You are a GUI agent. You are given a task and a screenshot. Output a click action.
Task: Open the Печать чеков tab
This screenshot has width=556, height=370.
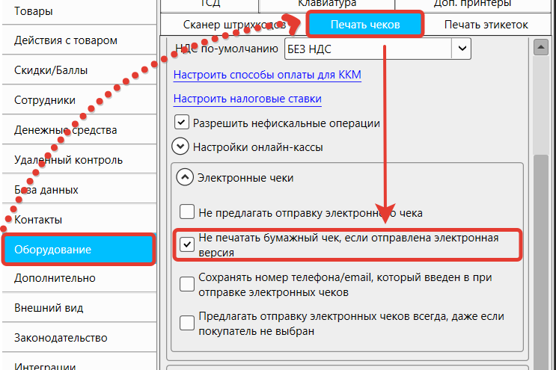[x=365, y=25]
